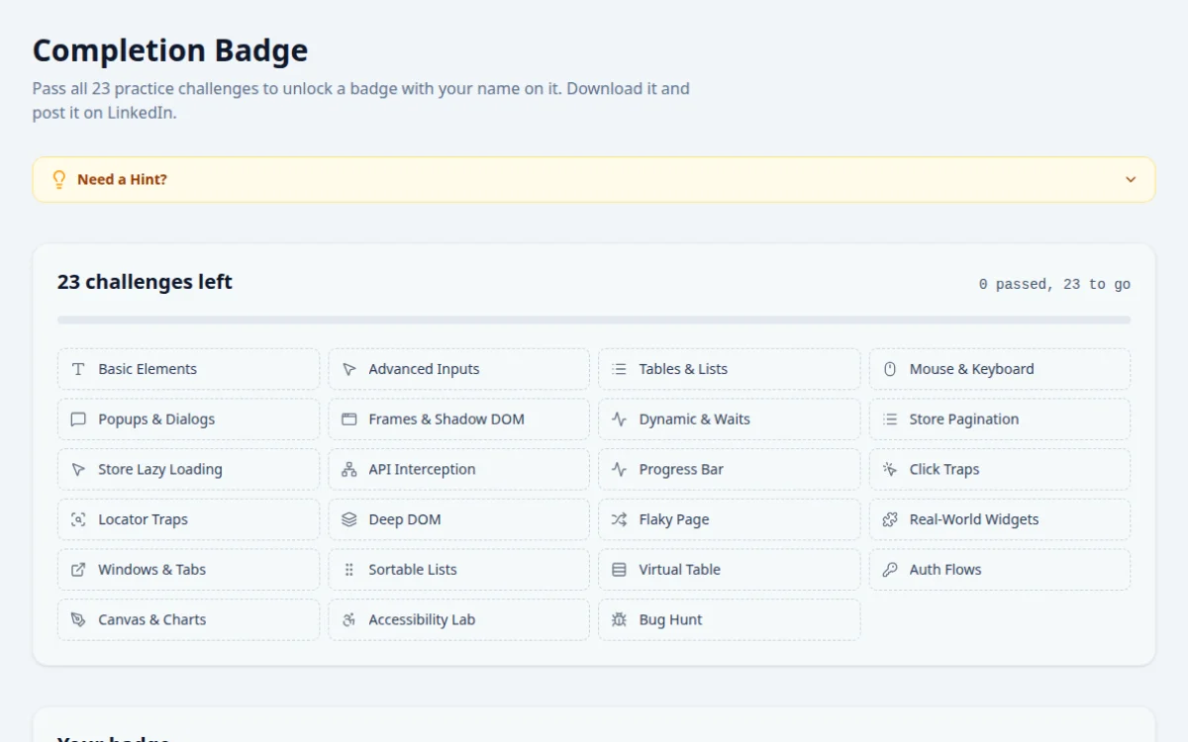This screenshot has height=742, width=1188.
Task: Click the speech bubble icon beside Popups & Dialogs
Action: point(78,419)
